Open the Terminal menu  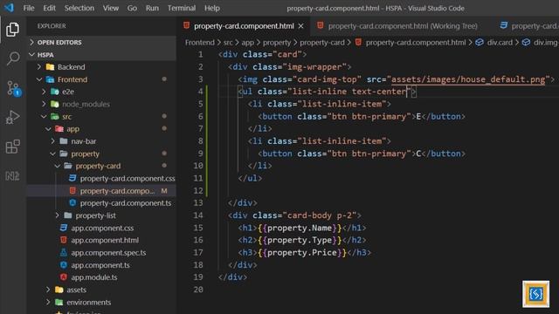coord(182,8)
